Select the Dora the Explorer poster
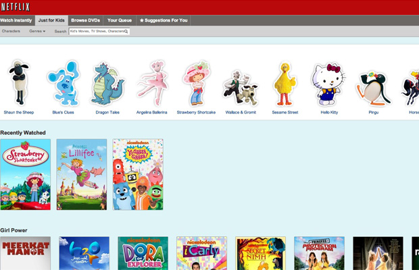The image size is (419, 270). 143,253
